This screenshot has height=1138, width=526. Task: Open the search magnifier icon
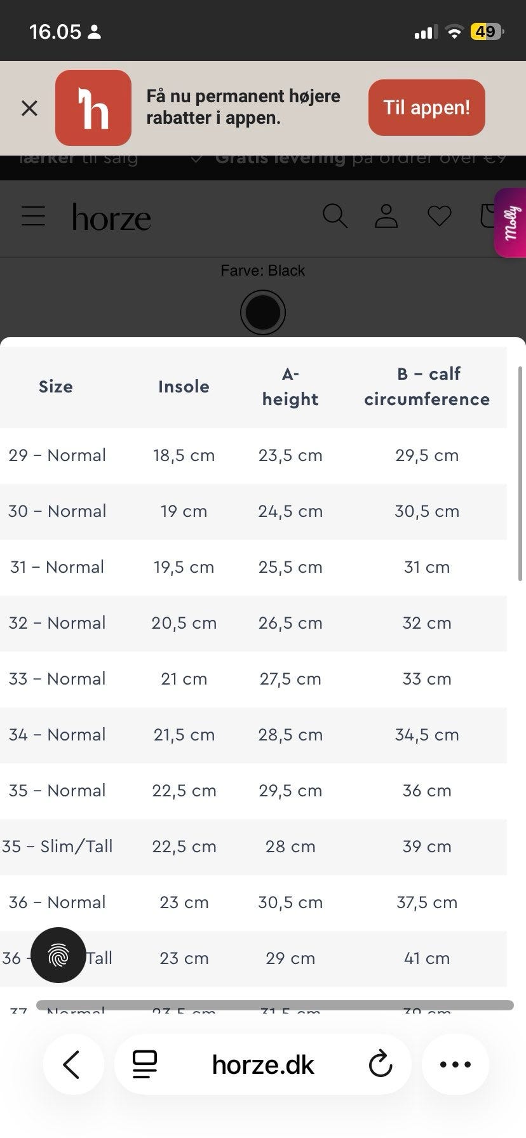click(335, 216)
